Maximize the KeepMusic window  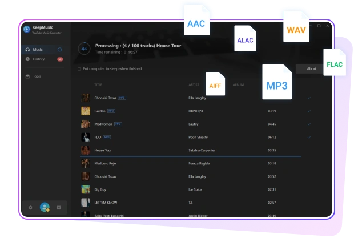319,26
